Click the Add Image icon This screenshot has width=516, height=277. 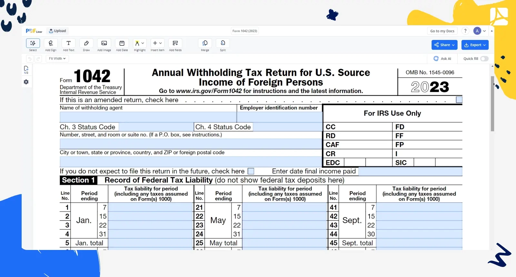coord(104,43)
